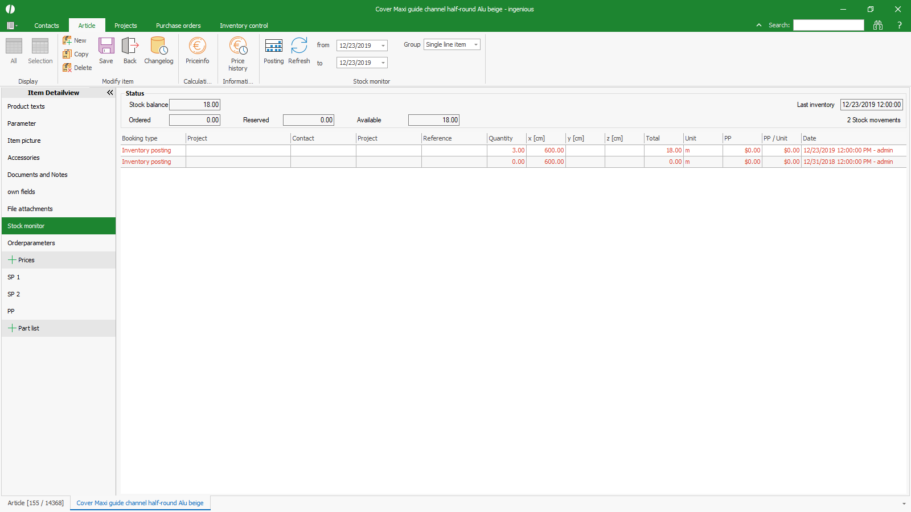Expand the Part list section

click(x=12, y=328)
